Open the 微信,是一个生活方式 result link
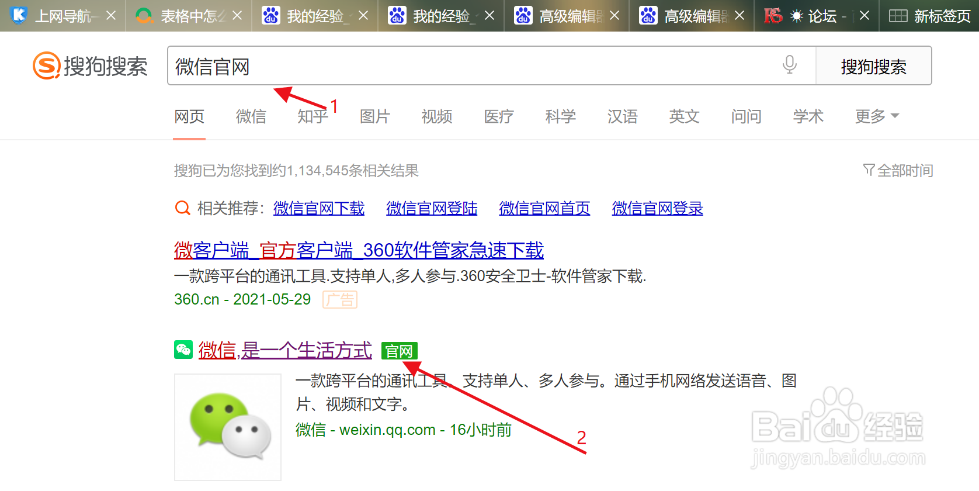 pyautogui.click(x=285, y=350)
